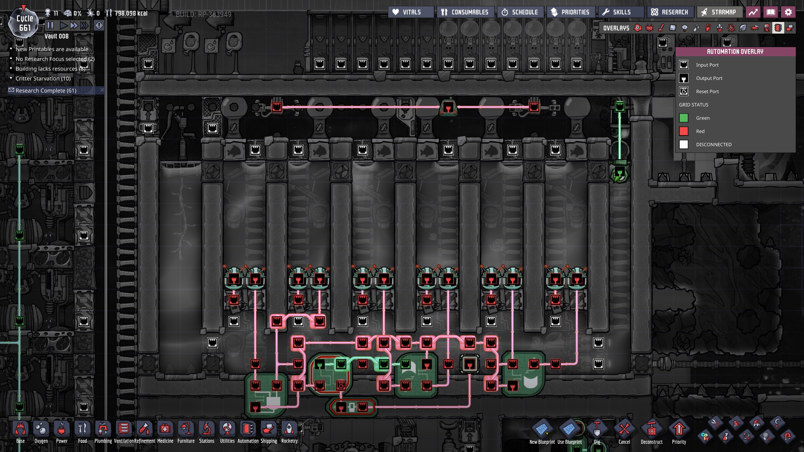This screenshot has height=452, width=804.
Task: Expand the Critter Starvation notification
Action: click(x=43, y=78)
